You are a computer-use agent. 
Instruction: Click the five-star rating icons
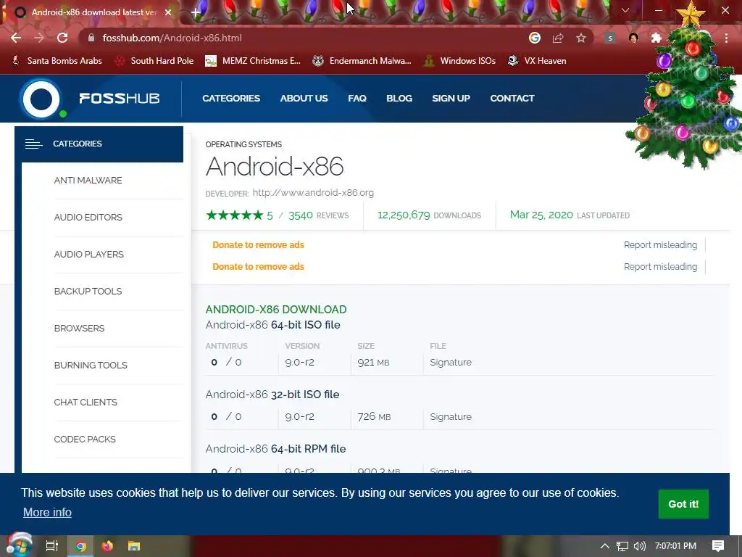(235, 215)
